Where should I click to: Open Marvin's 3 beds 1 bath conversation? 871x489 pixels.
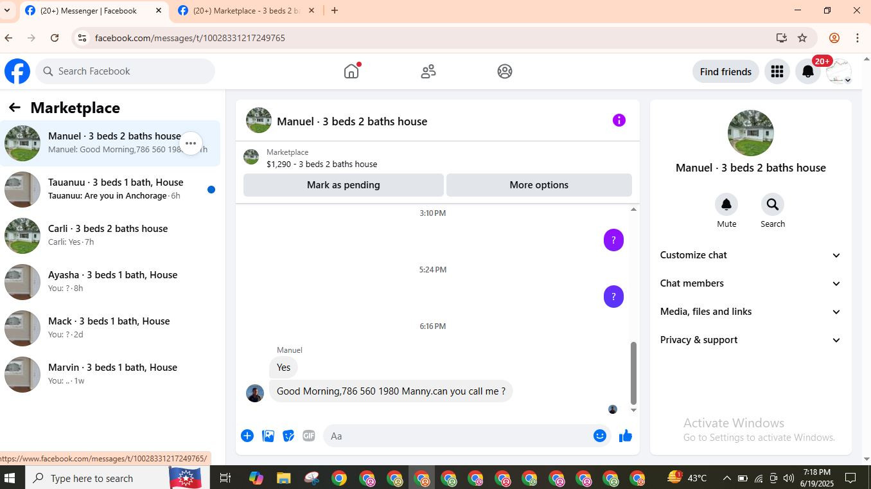point(110,375)
